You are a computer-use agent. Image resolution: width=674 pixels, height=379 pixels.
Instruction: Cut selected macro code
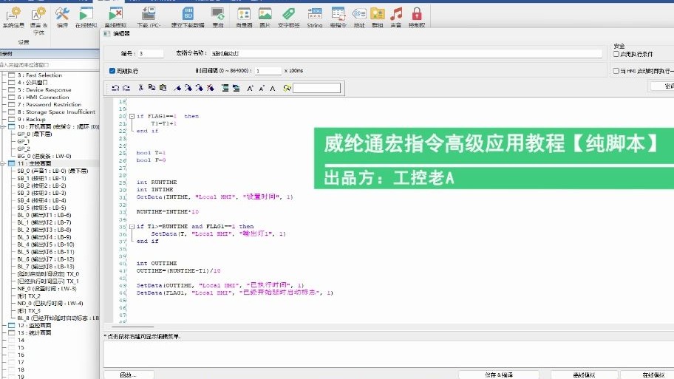tap(140, 88)
